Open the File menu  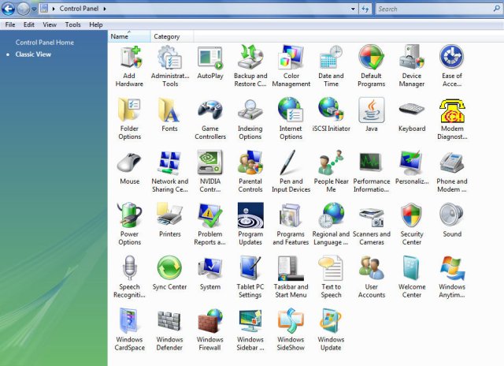coord(10,24)
